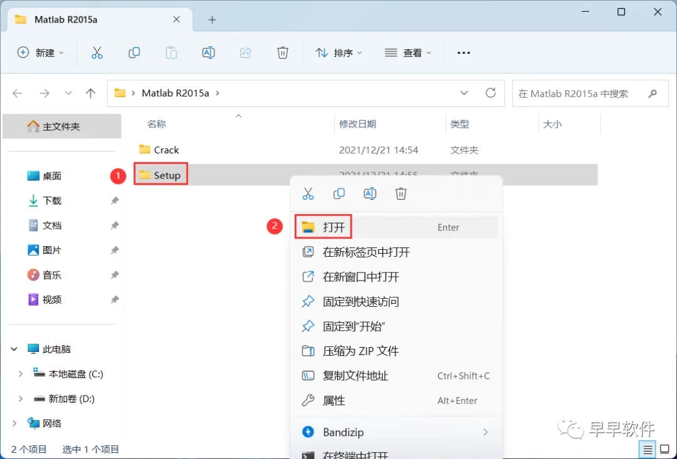
Task: Sort by the 修改日期 column header
Action: point(357,124)
